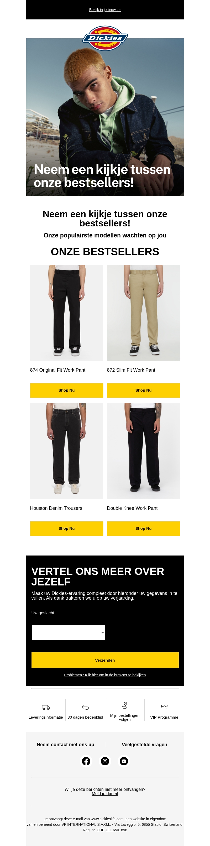Click Shop Nu under 874 Original Fit Work Pant

[x=67, y=390]
